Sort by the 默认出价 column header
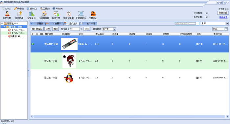Image resolution: width=230 pixels, height=124 pixels. (100, 34)
